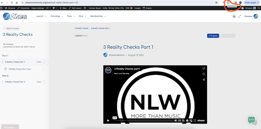The image size is (261, 129).
Task: Open the 3 Reality Checks Part 1 Quiz
Action: pos(20,69)
